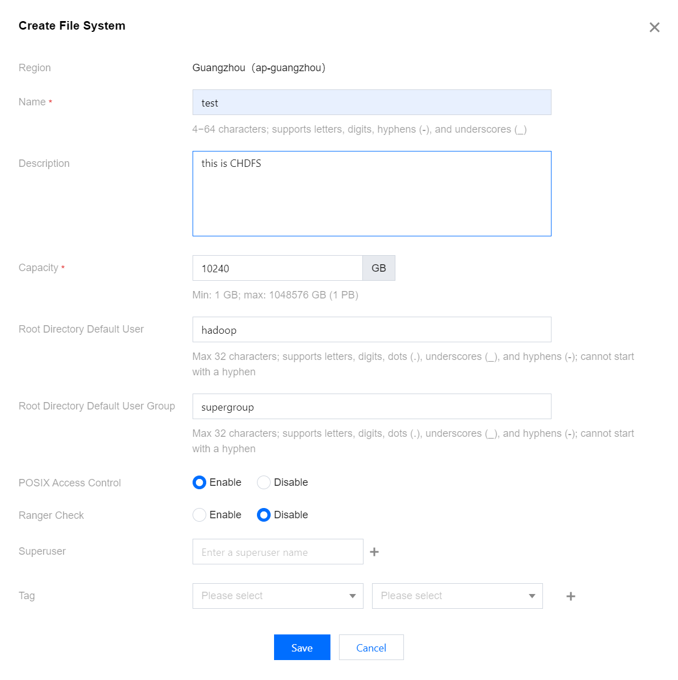Viewport: 678px width, 680px height.
Task: Save the new file system
Action: pos(302,648)
